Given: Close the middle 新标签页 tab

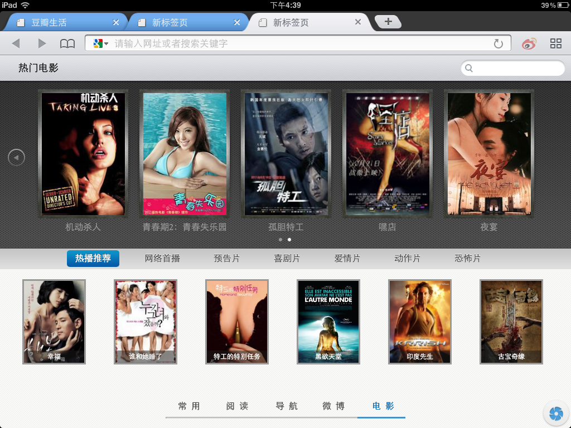Looking at the screenshot, I should pyautogui.click(x=236, y=22).
